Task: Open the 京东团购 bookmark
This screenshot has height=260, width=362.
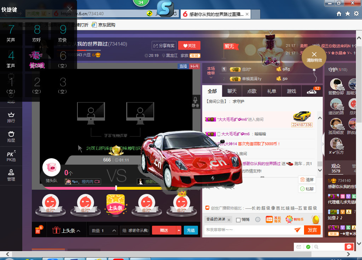Action: point(104,25)
